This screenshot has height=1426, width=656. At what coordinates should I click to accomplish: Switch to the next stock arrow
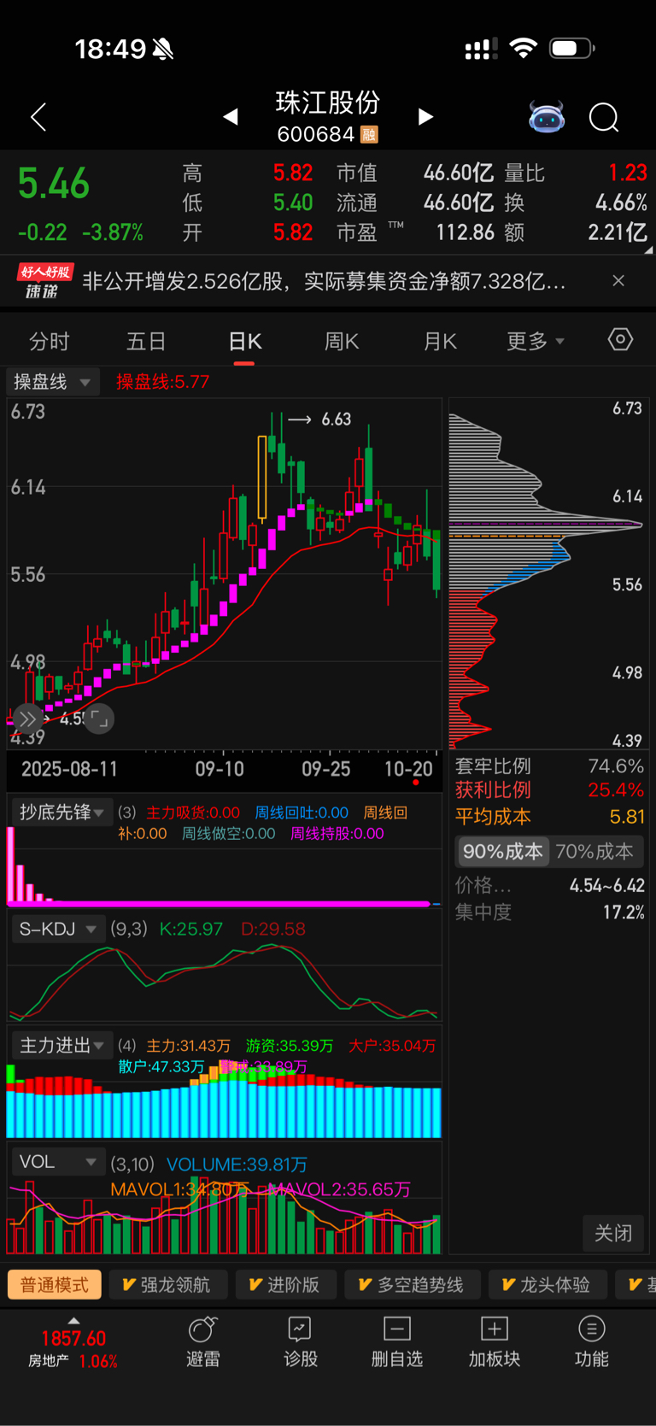pyautogui.click(x=425, y=117)
